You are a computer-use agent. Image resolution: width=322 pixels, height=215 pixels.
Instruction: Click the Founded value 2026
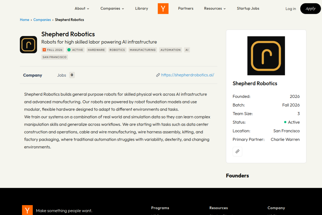tap(295, 97)
